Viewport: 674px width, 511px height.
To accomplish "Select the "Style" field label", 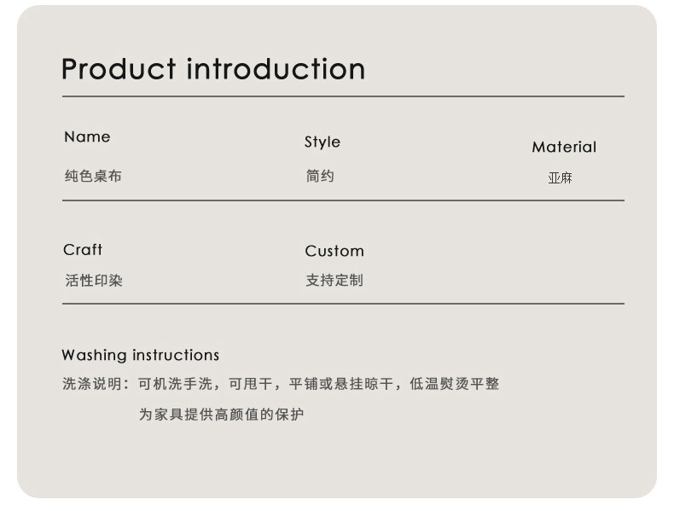I will coord(322,142).
